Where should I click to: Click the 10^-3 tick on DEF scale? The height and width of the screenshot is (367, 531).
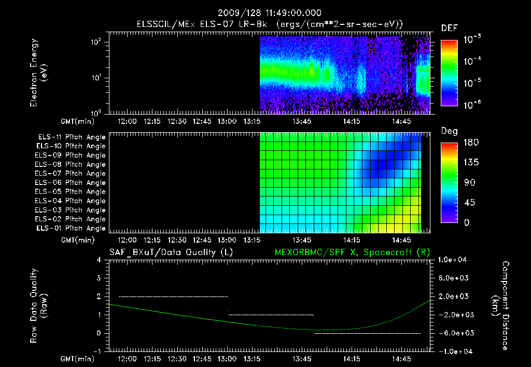472,39
